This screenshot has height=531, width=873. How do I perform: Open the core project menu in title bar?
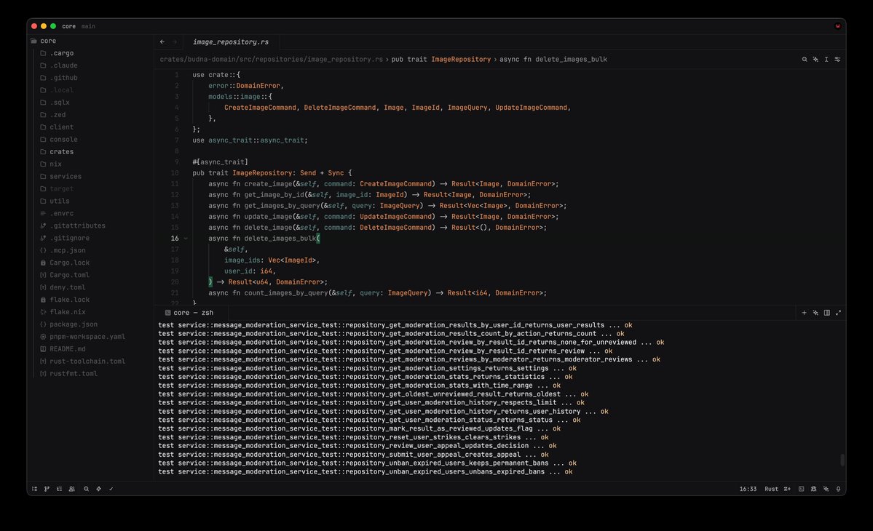69,26
